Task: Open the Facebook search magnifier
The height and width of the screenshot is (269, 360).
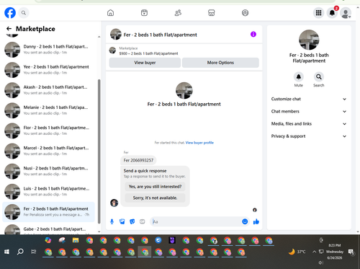Action: (24, 13)
